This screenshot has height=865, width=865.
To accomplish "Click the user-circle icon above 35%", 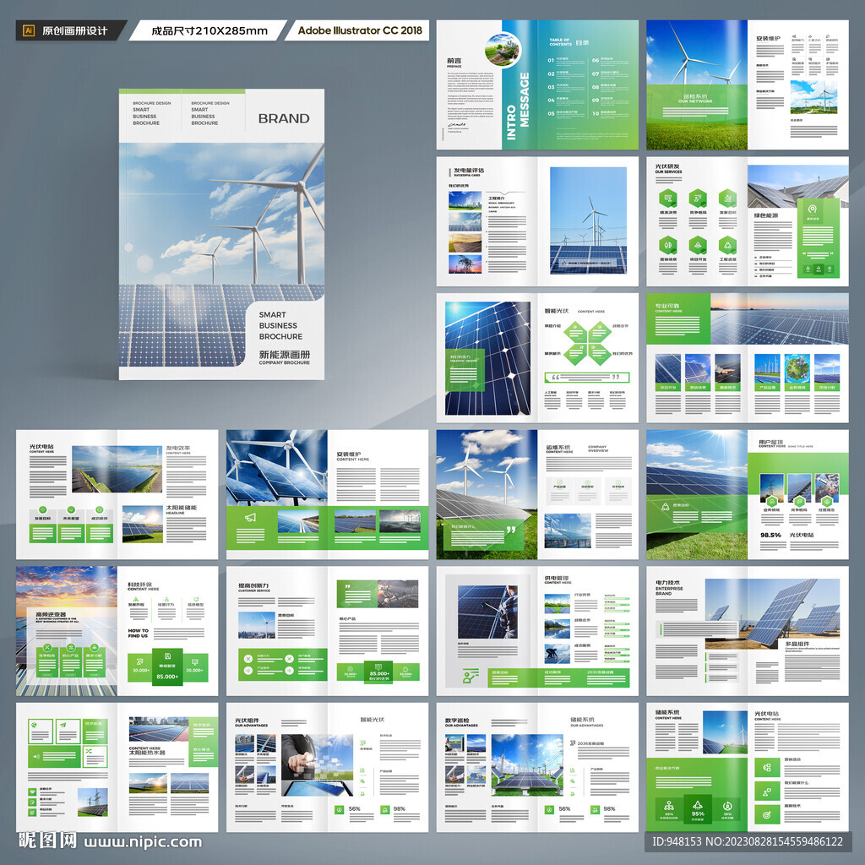I will (727, 805).
